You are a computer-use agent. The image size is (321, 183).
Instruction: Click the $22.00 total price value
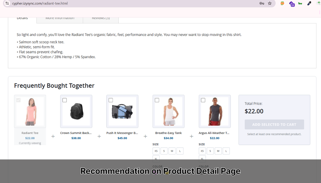tap(254, 111)
